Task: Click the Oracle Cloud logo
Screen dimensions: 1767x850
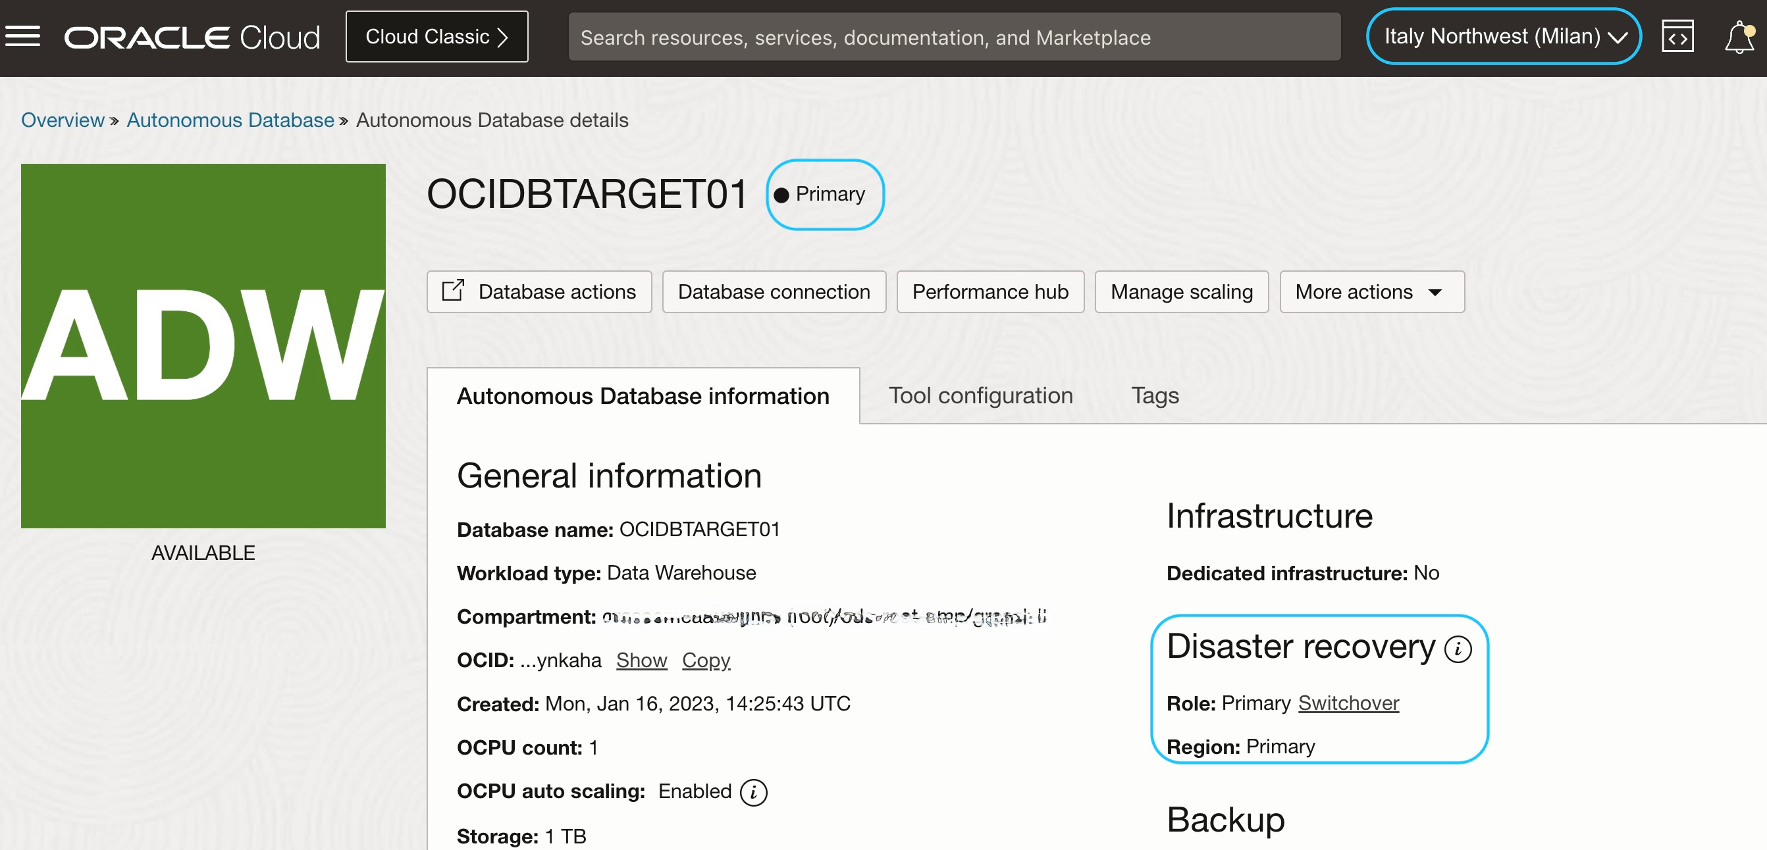Action: coord(192,37)
